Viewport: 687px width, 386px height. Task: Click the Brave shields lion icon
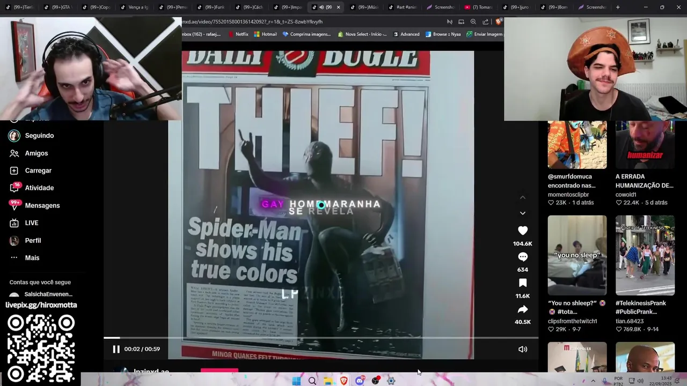click(x=499, y=22)
